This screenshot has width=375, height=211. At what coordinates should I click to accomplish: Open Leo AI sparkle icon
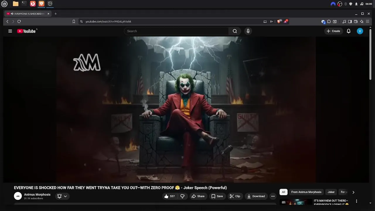[362, 21]
